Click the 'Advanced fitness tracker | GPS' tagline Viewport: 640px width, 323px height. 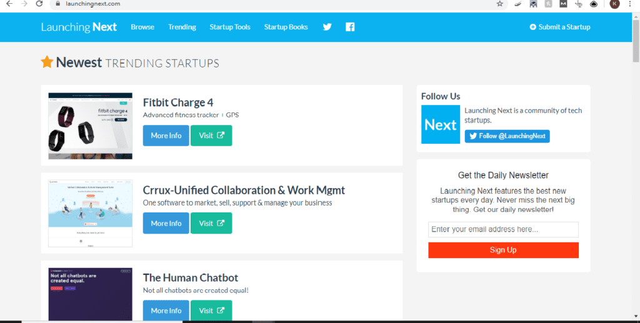click(x=191, y=115)
